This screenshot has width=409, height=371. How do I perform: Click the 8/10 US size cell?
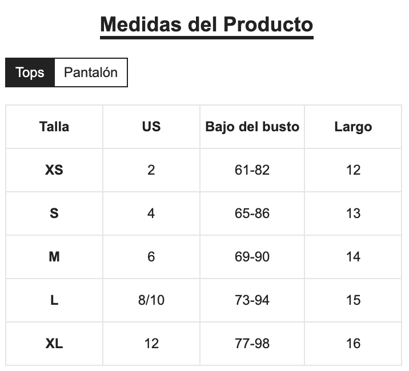point(151,300)
